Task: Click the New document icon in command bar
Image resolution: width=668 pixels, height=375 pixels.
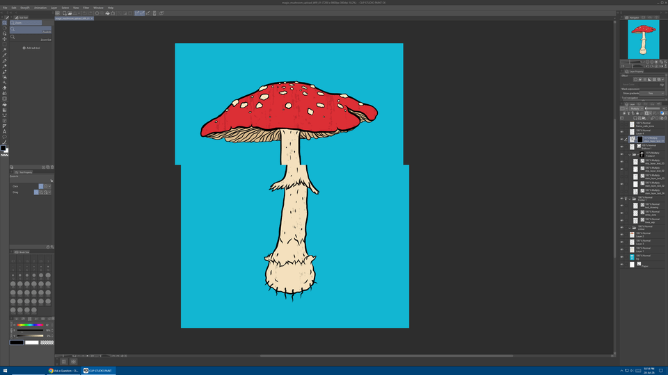Action: click(64, 13)
